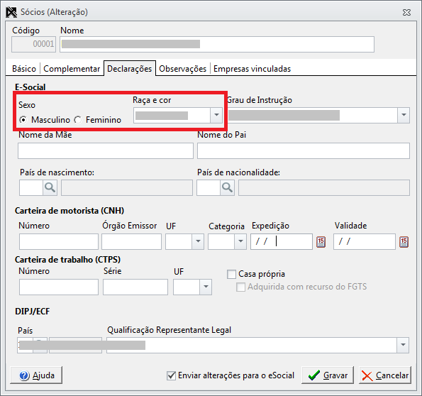
Task: Click the Gravar button
Action: click(328, 375)
